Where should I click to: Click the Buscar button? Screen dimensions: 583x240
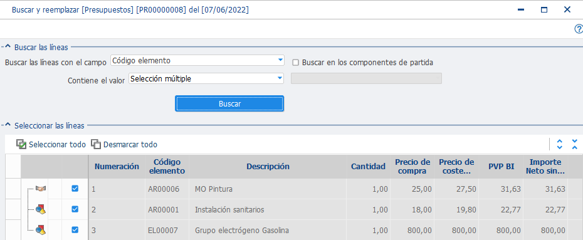tap(229, 103)
